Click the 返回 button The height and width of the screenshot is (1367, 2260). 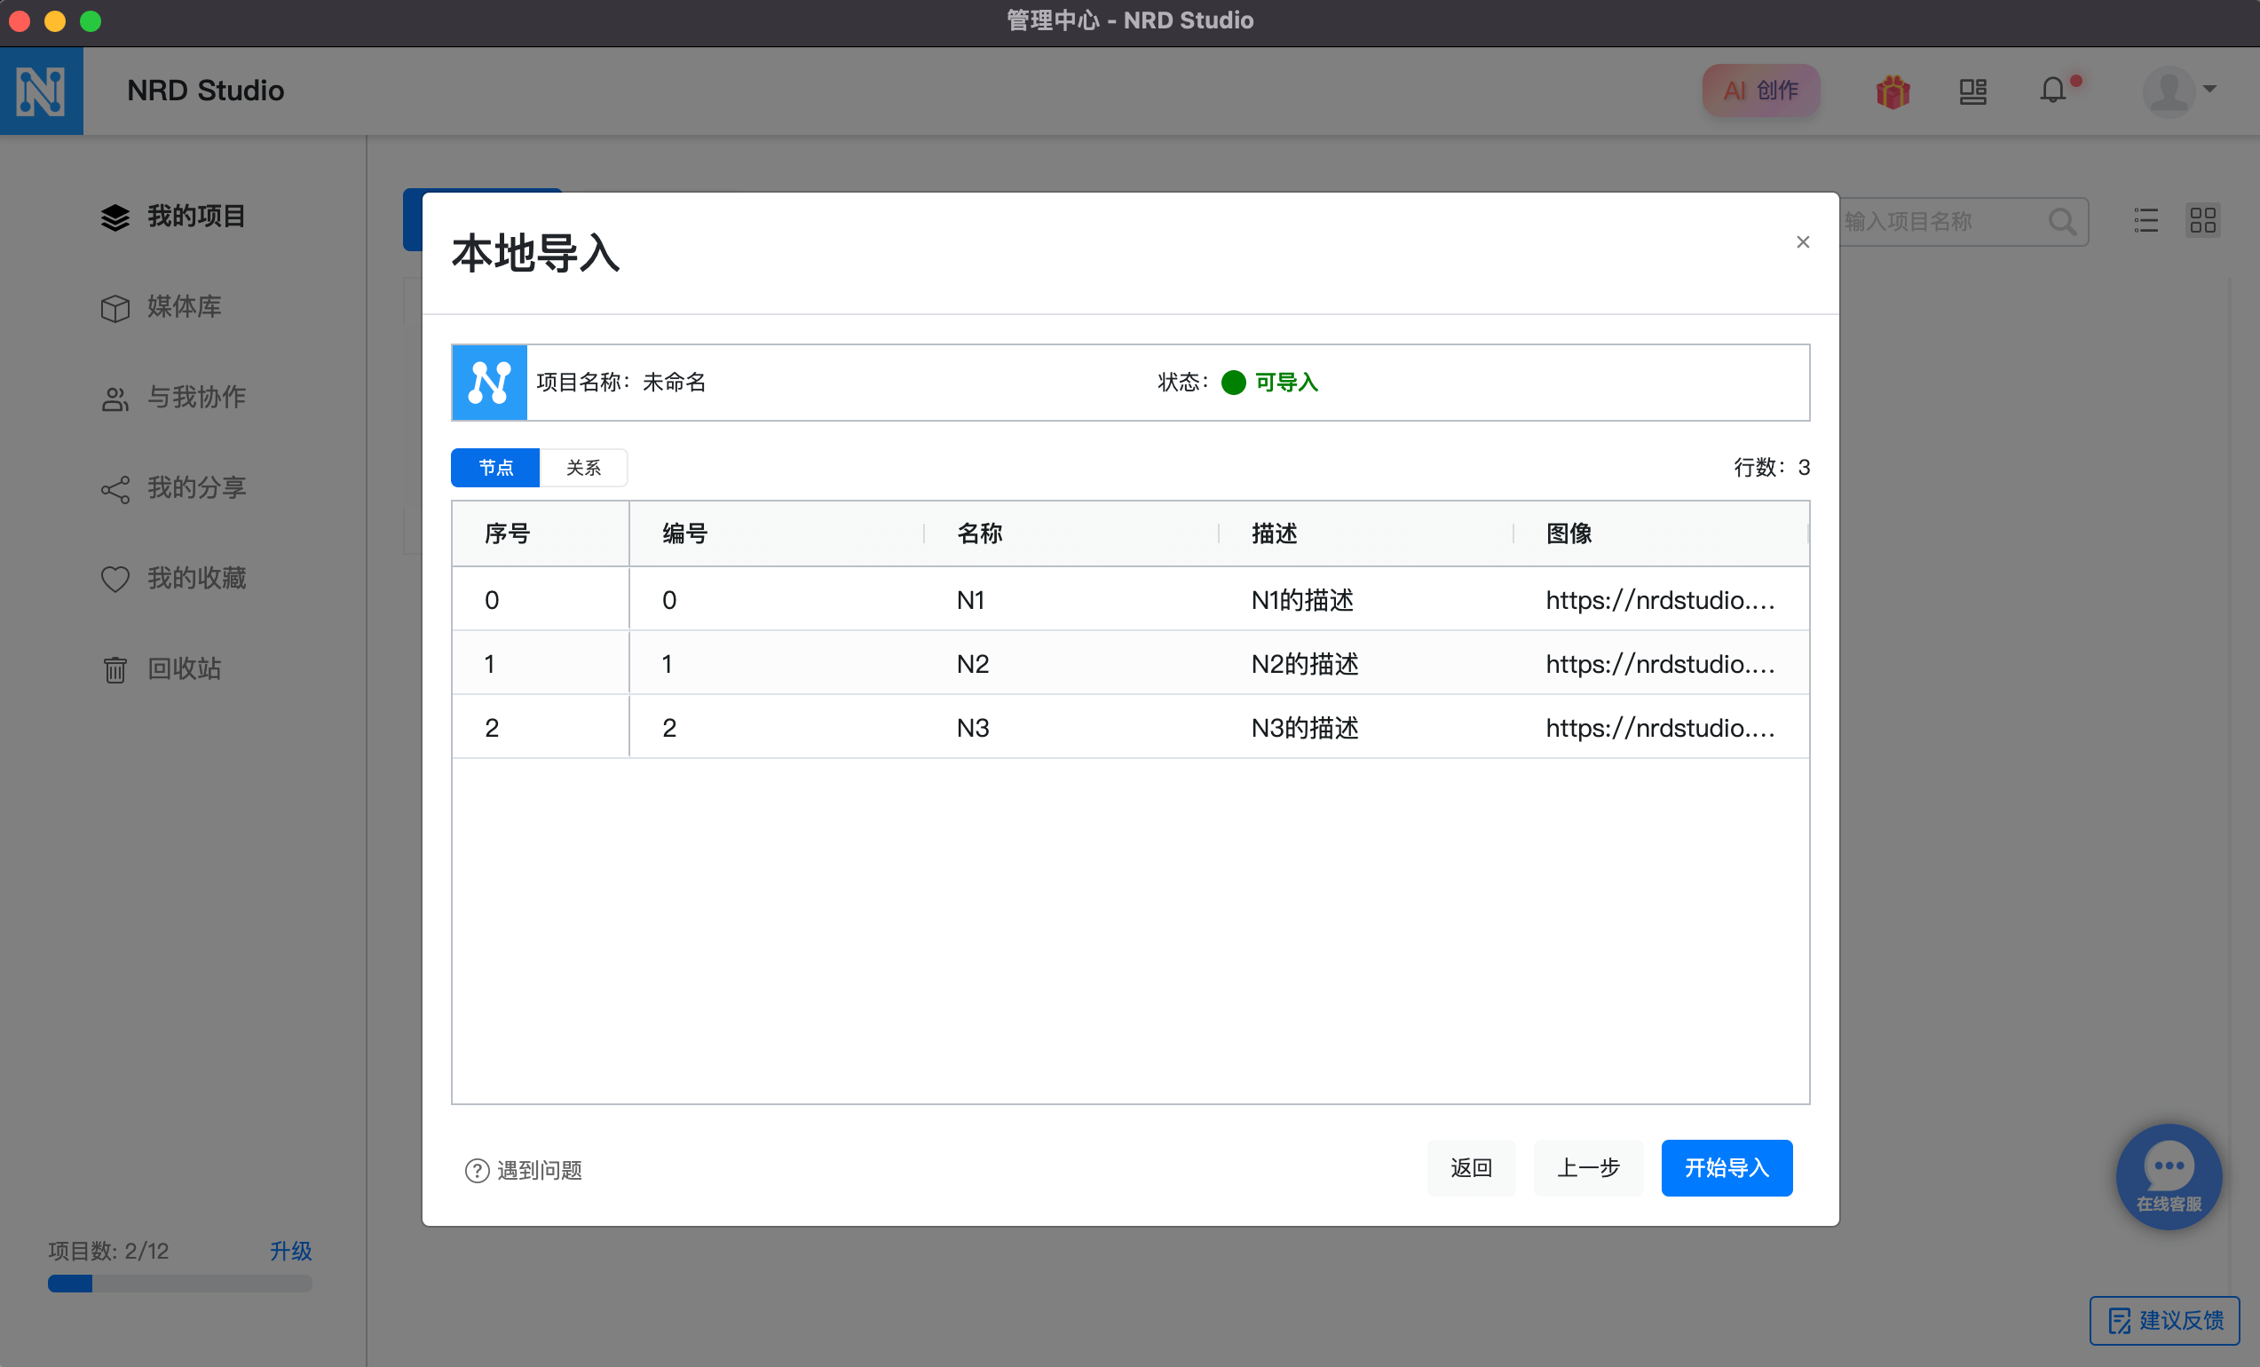coord(1470,1167)
